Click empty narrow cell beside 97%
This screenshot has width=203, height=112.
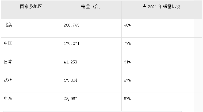click(198, 102)
